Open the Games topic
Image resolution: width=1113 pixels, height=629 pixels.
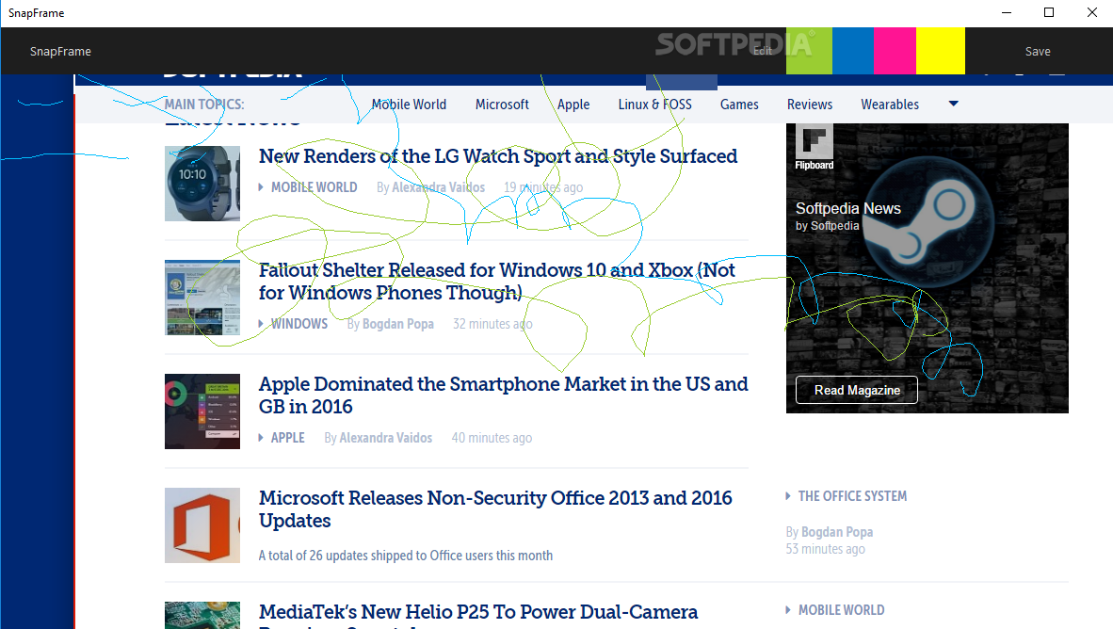click(739, 105)
